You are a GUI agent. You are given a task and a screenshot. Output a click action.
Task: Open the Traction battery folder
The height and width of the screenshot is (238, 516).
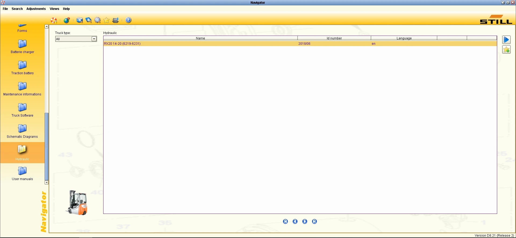(x=23, y=68)
